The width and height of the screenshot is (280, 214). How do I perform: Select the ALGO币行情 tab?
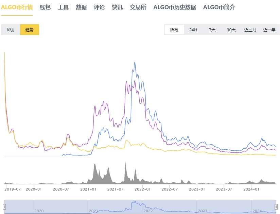point(17,7)
